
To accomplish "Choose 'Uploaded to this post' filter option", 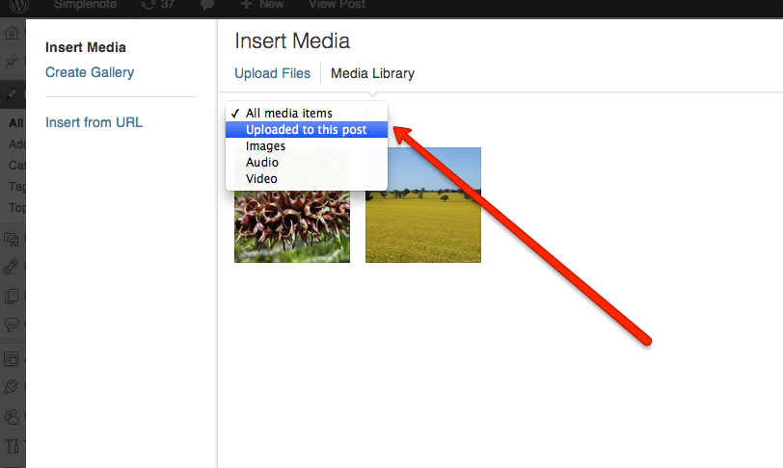I will [307, 130].
